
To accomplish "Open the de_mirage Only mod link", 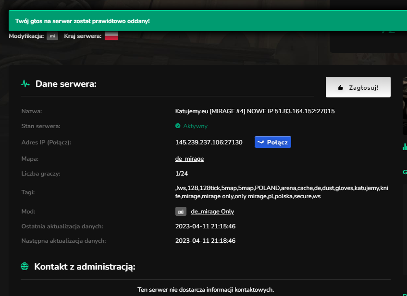I will tap(212, 212).
